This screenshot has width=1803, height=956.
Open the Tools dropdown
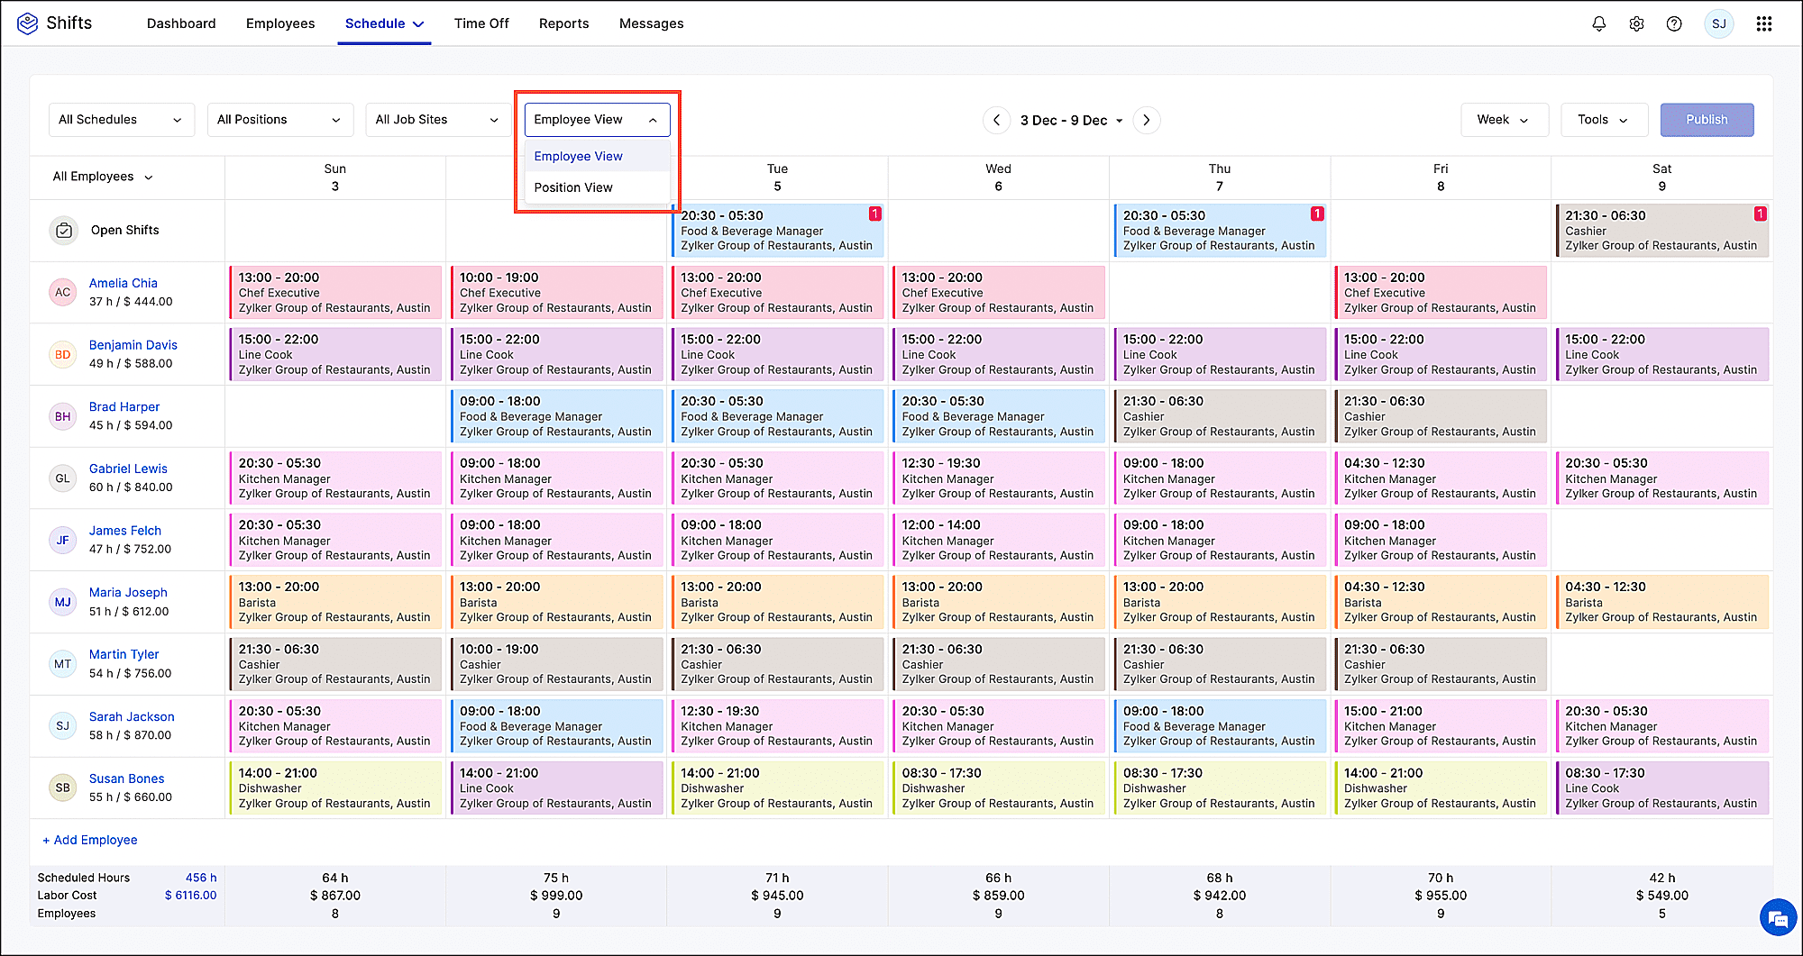(1604, 120)
